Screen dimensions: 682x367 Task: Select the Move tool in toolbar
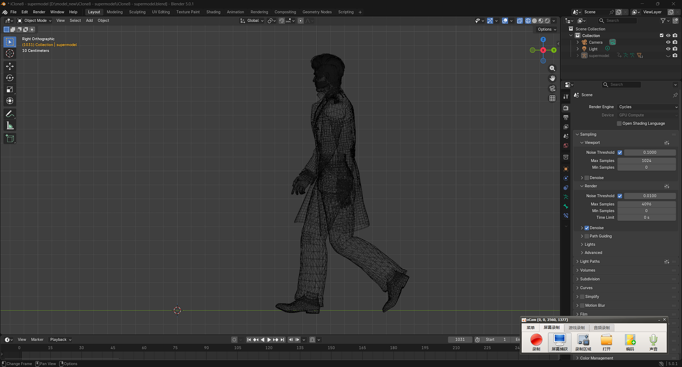tap(10, 66)
